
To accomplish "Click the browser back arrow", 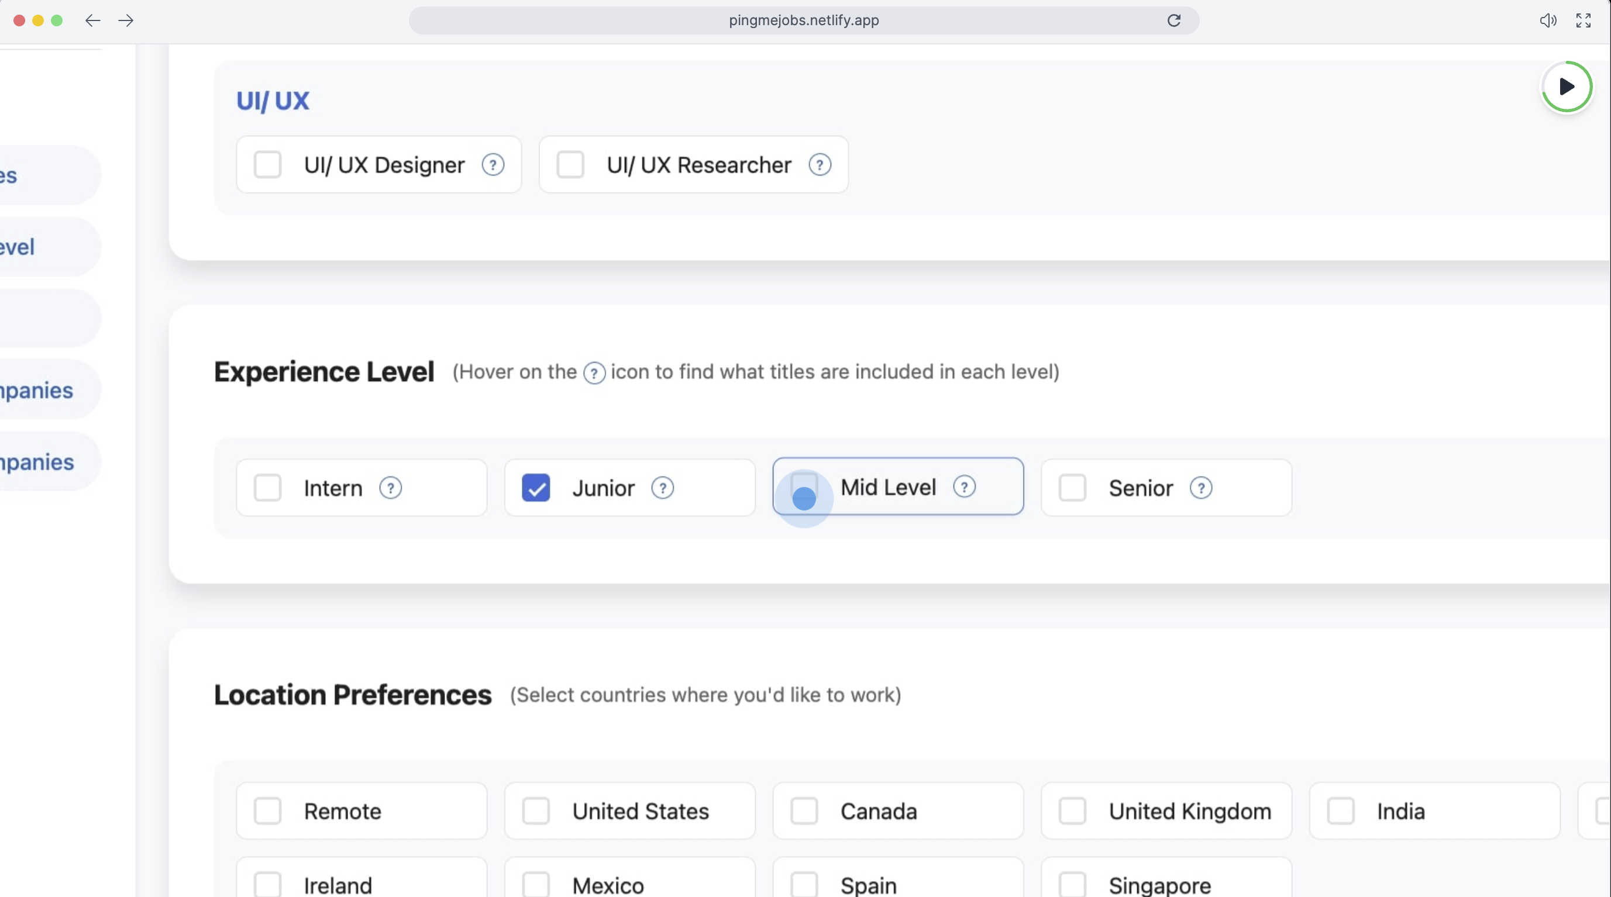I will 92,20.
